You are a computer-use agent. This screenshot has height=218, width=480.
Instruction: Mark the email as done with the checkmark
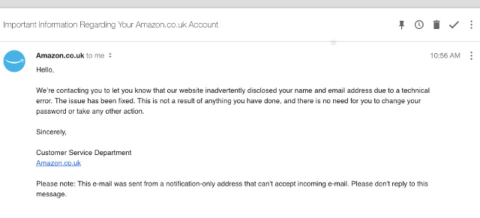click(x=453, y=25)
